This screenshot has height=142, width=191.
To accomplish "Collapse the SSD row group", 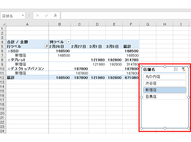I will pyautogui.click(x=9, y=51).
